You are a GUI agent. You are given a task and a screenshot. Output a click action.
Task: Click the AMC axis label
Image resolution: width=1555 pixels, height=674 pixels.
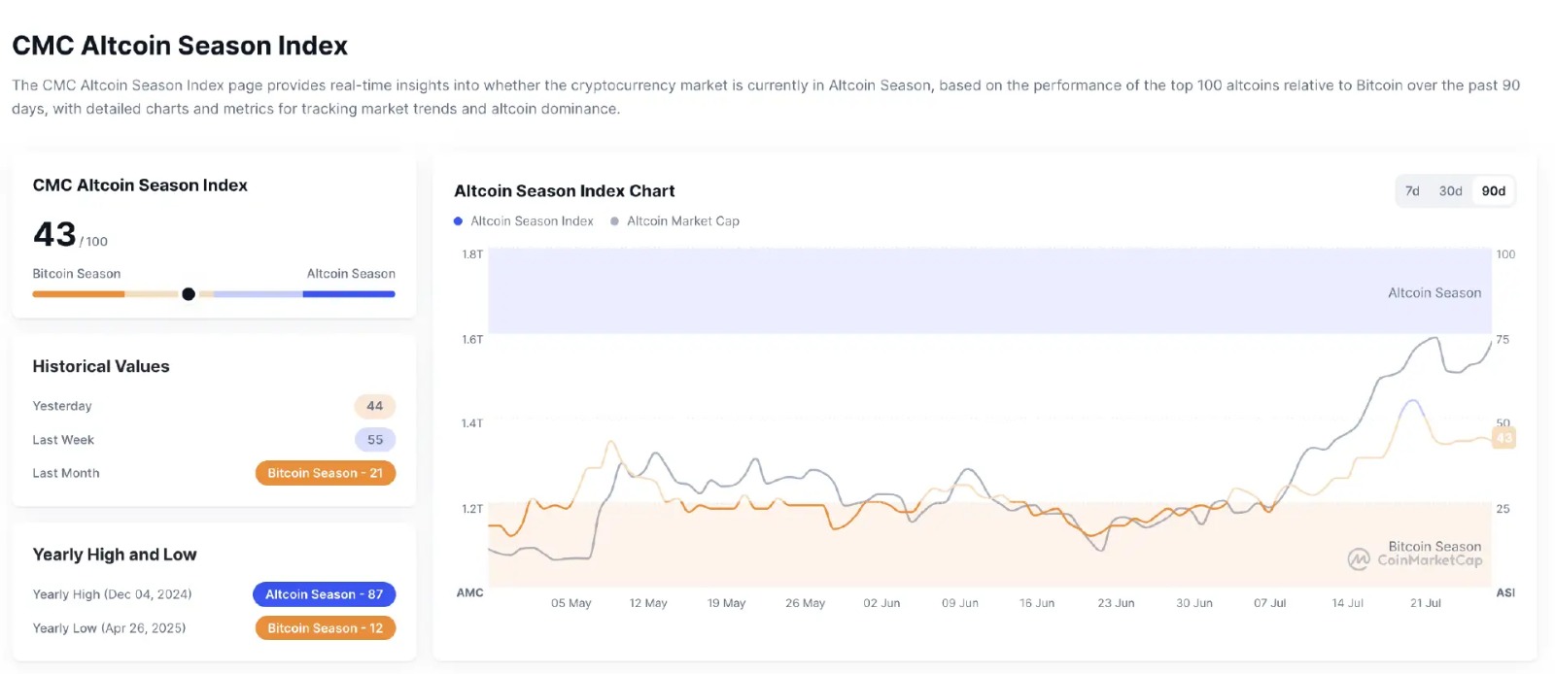coord(469,592)
